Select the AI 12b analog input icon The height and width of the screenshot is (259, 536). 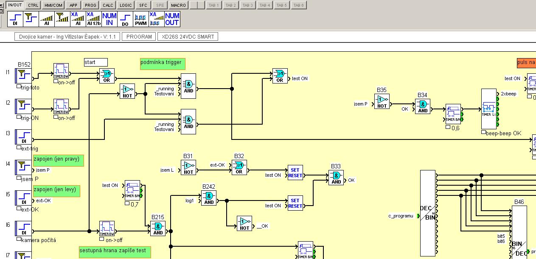(93, 19)
